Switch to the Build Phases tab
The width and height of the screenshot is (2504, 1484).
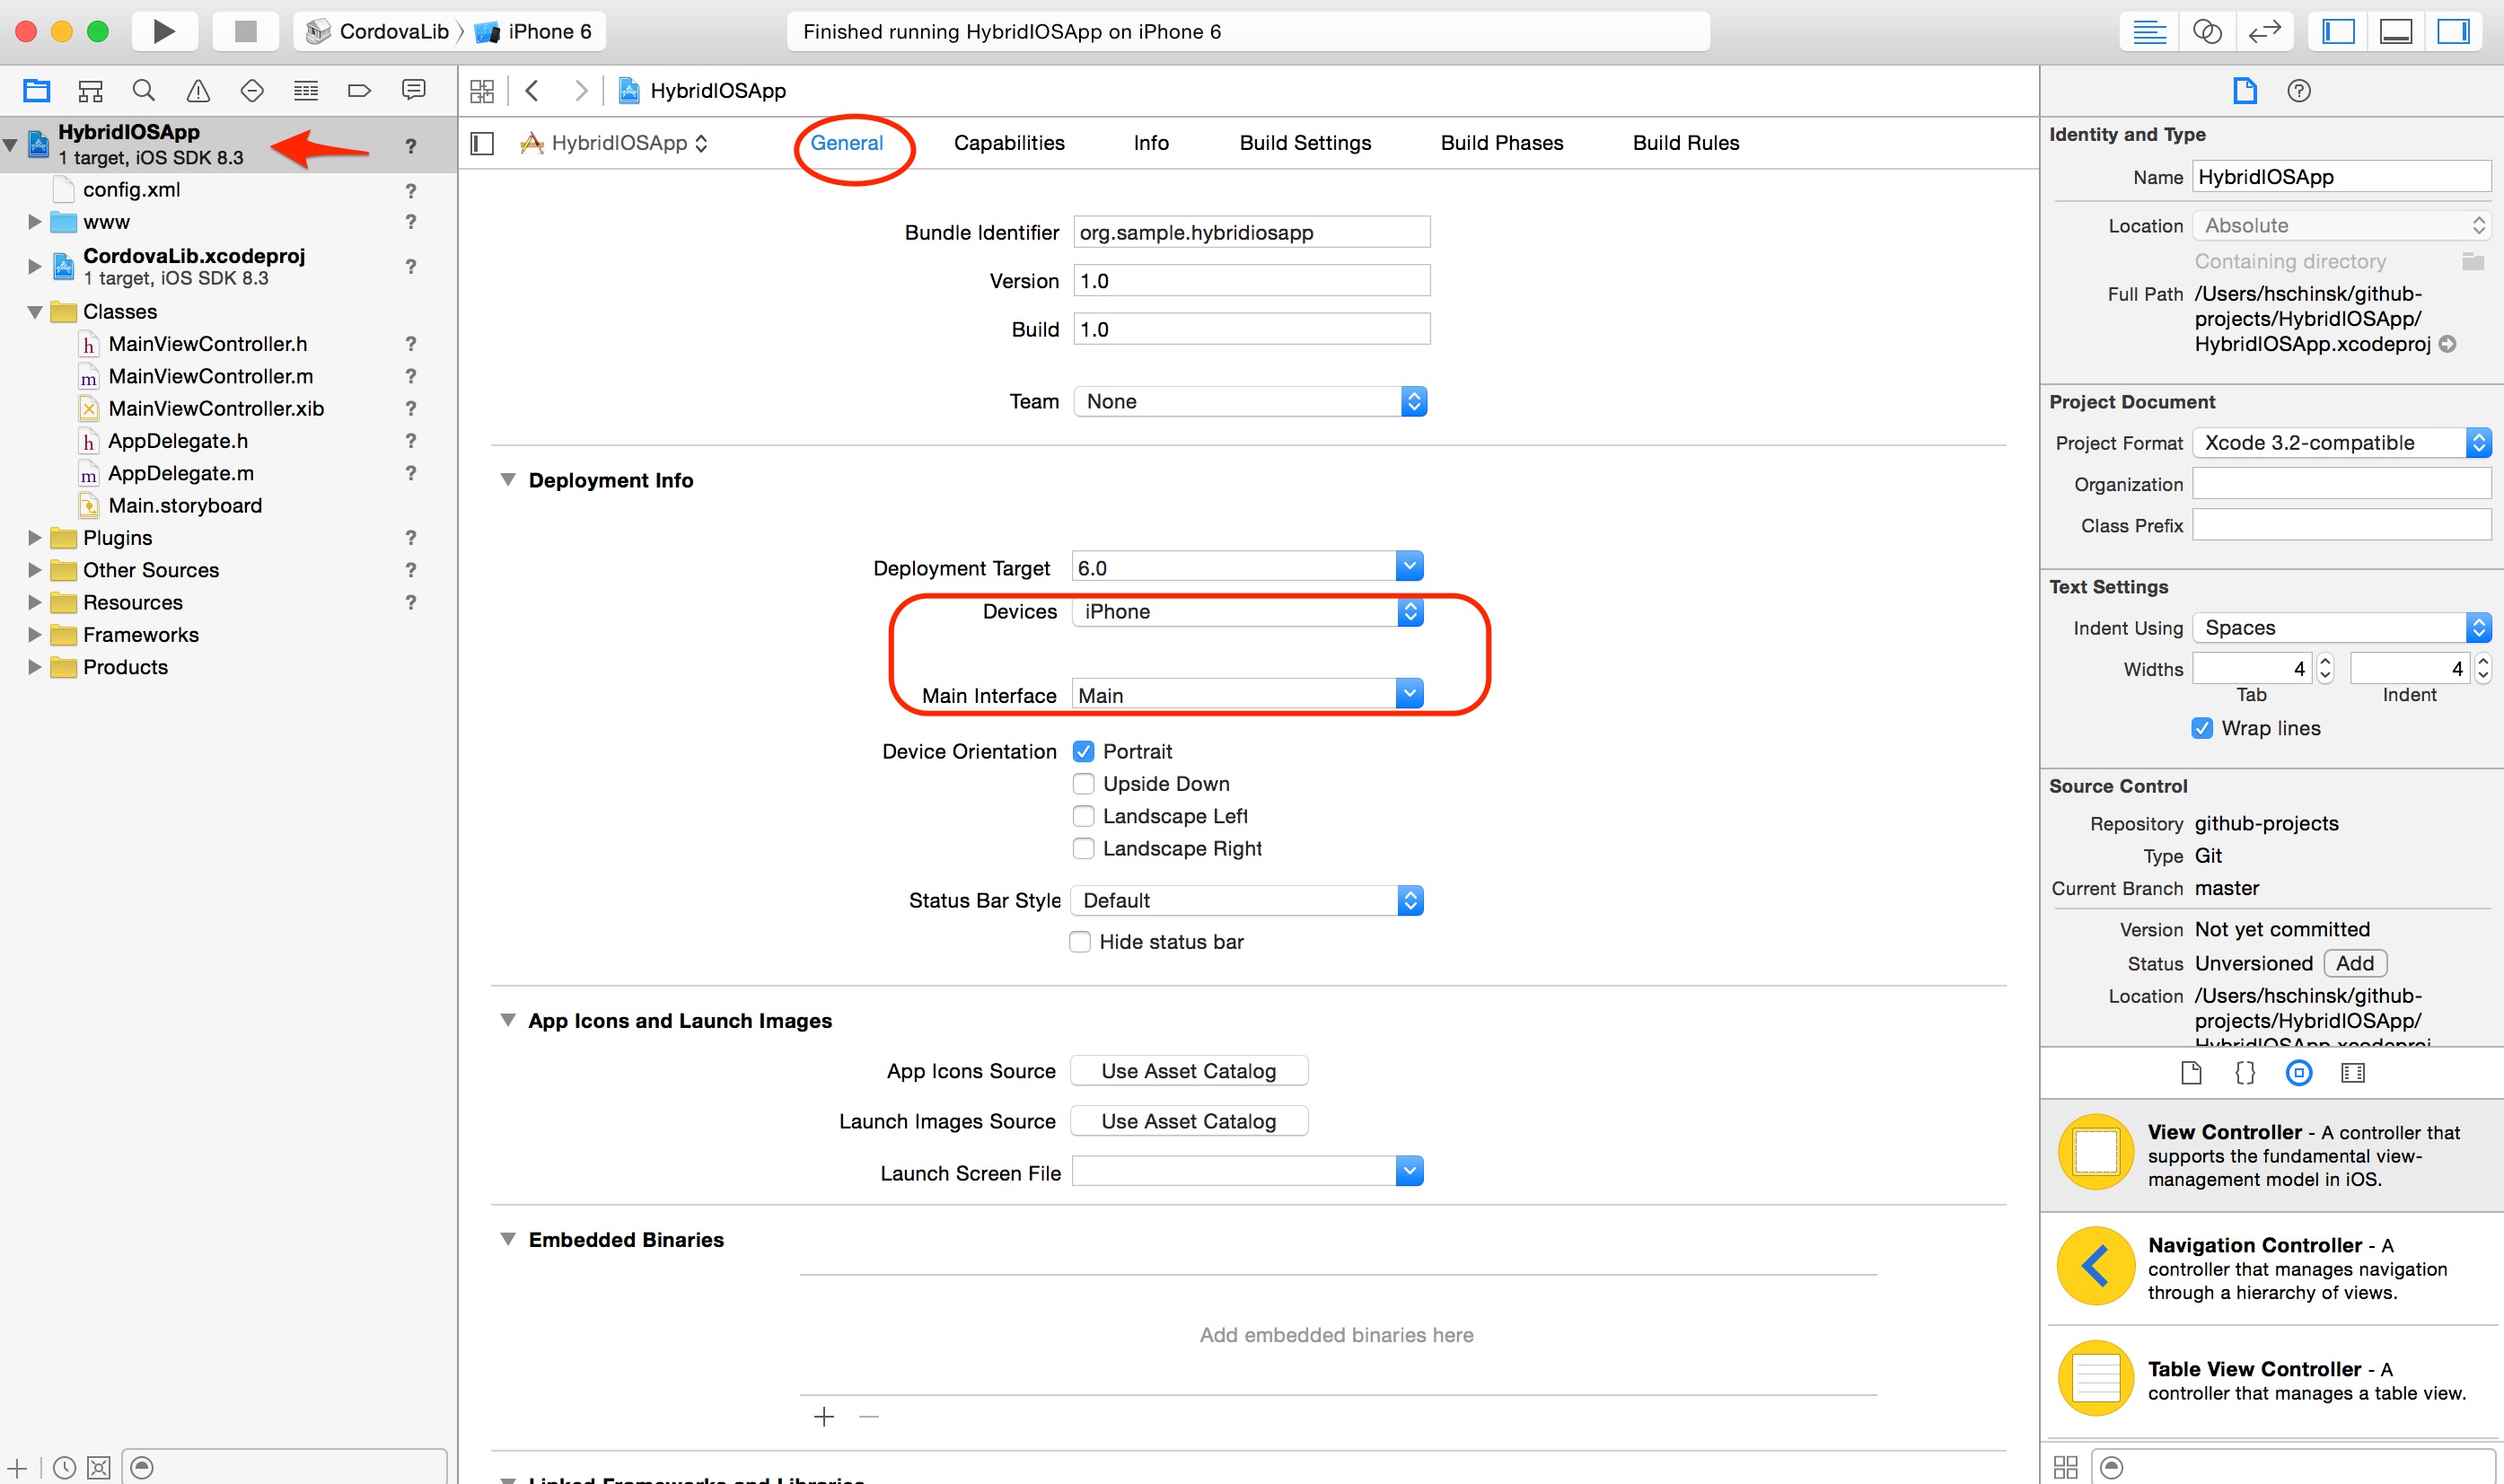(1502, 143)
